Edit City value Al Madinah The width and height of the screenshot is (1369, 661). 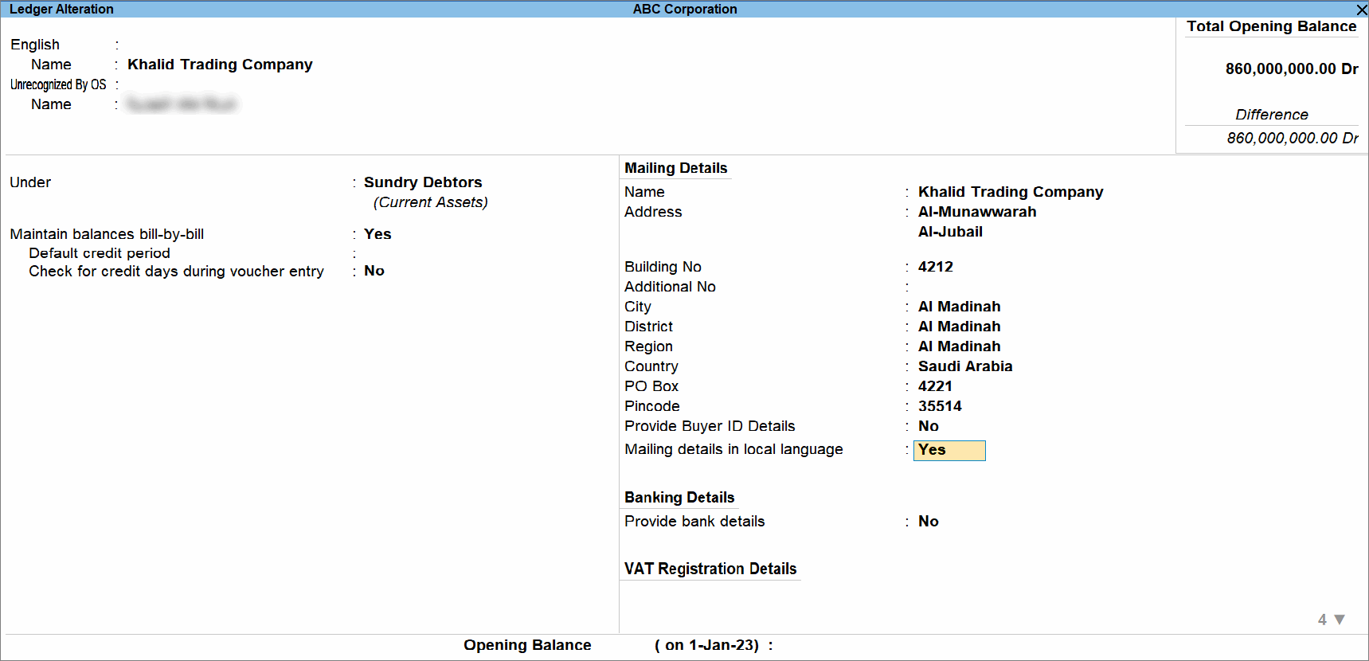click(x=959, y=307)
